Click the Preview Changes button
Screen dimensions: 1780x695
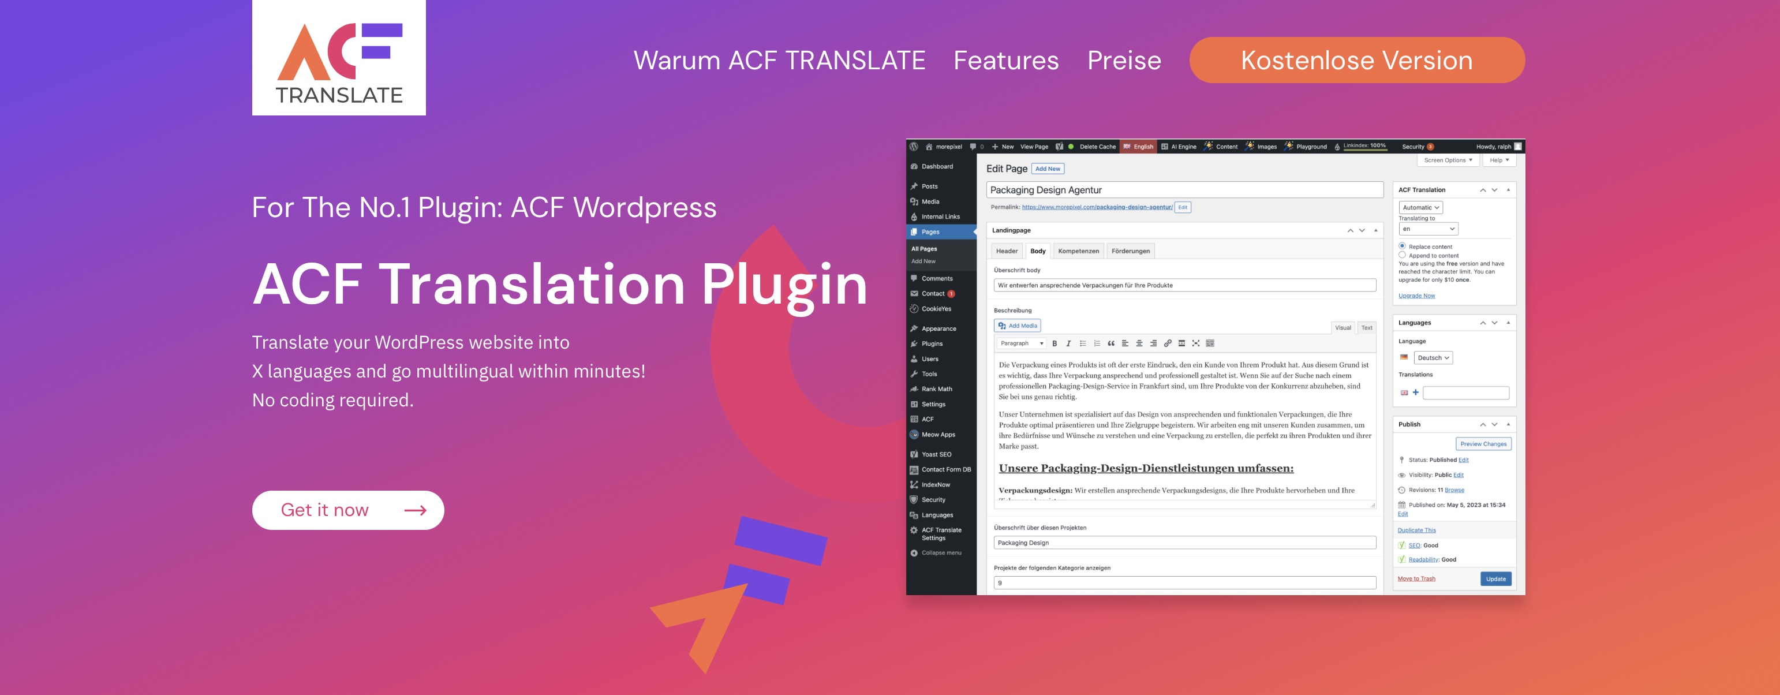coord(1483,443)
